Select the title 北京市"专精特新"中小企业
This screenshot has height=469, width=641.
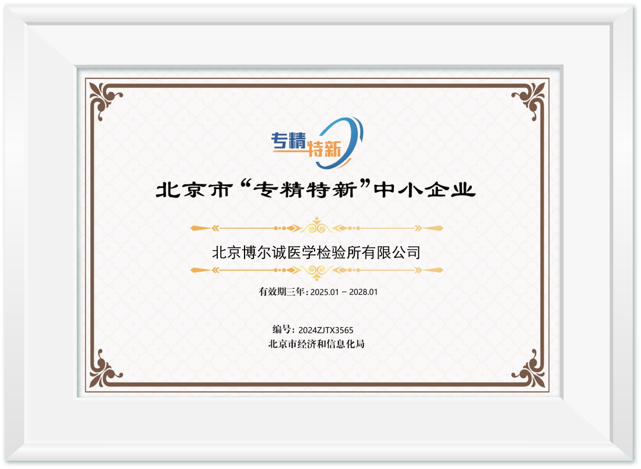click(x=316, y=189)
